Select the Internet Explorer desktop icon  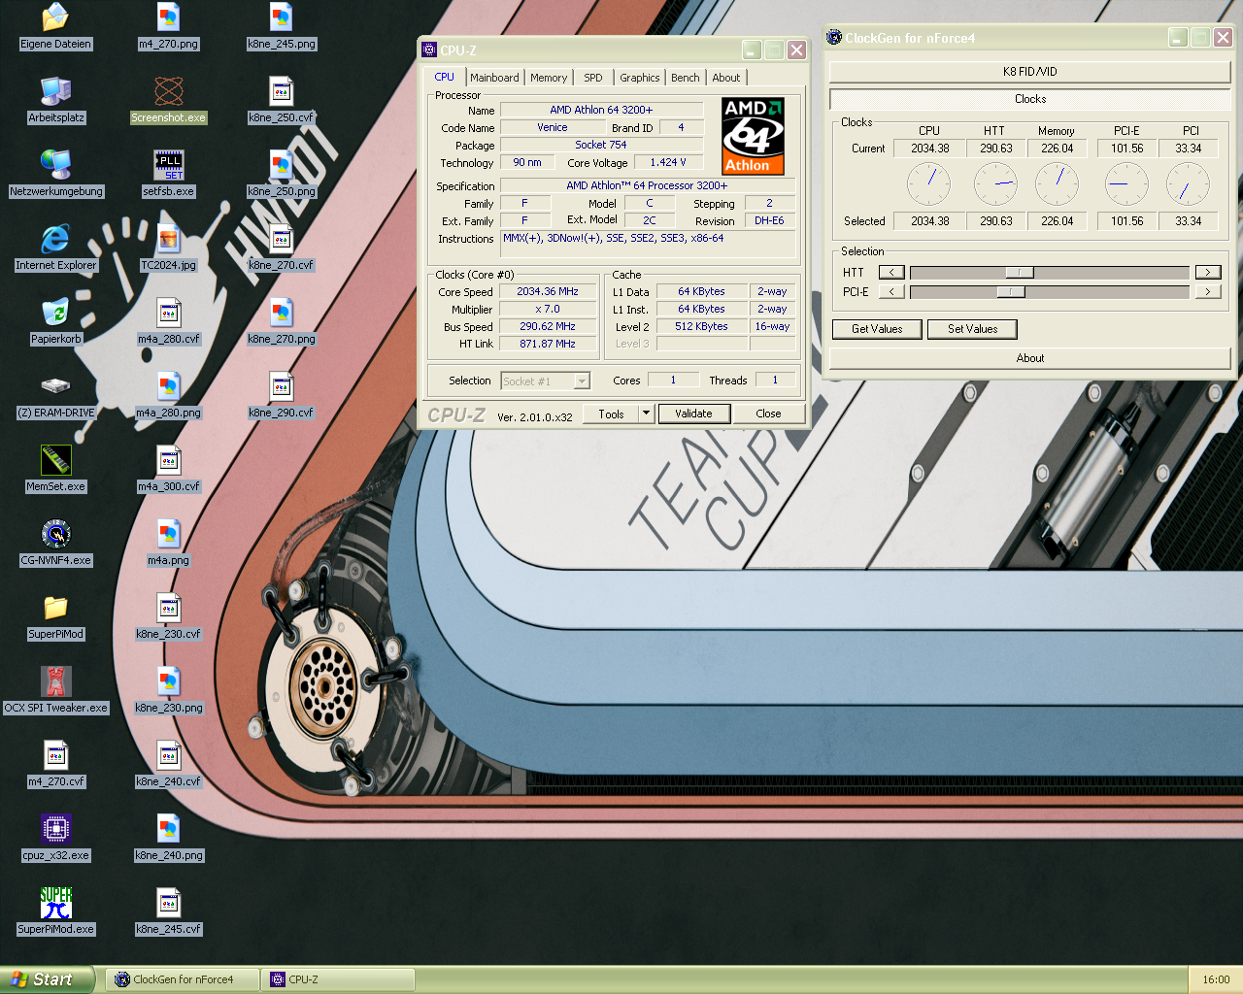(x=55, y=247)
